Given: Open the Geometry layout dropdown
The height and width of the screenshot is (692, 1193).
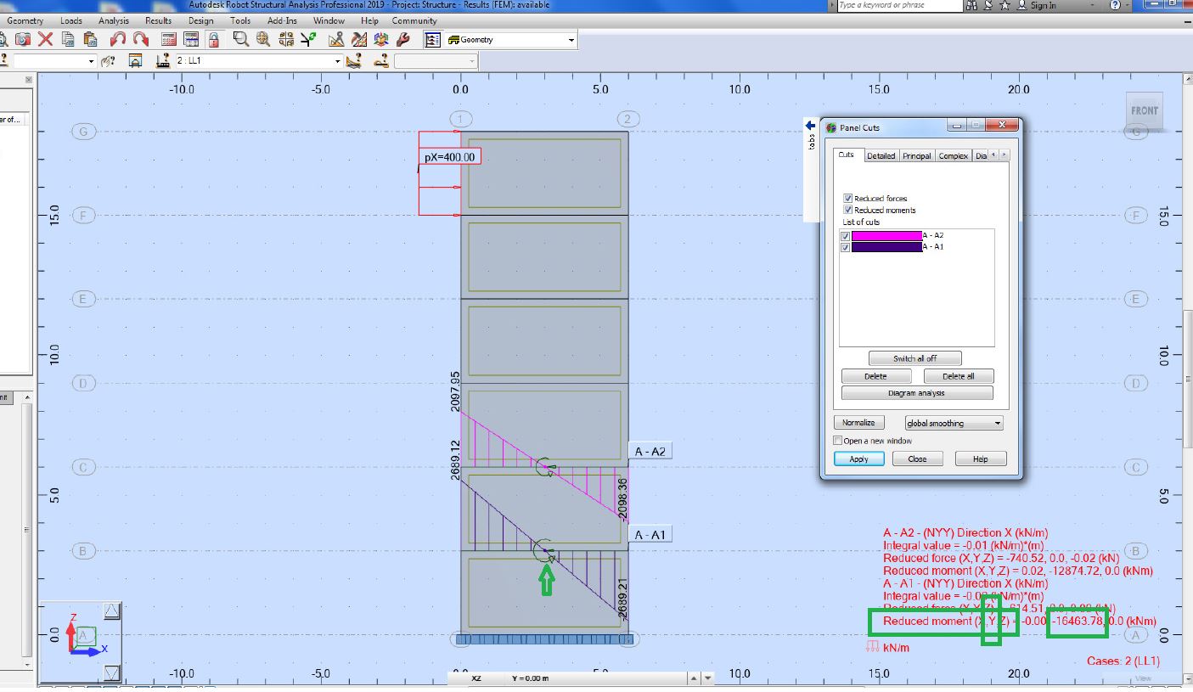Looking at the screenshot, I should pos(572,39).
